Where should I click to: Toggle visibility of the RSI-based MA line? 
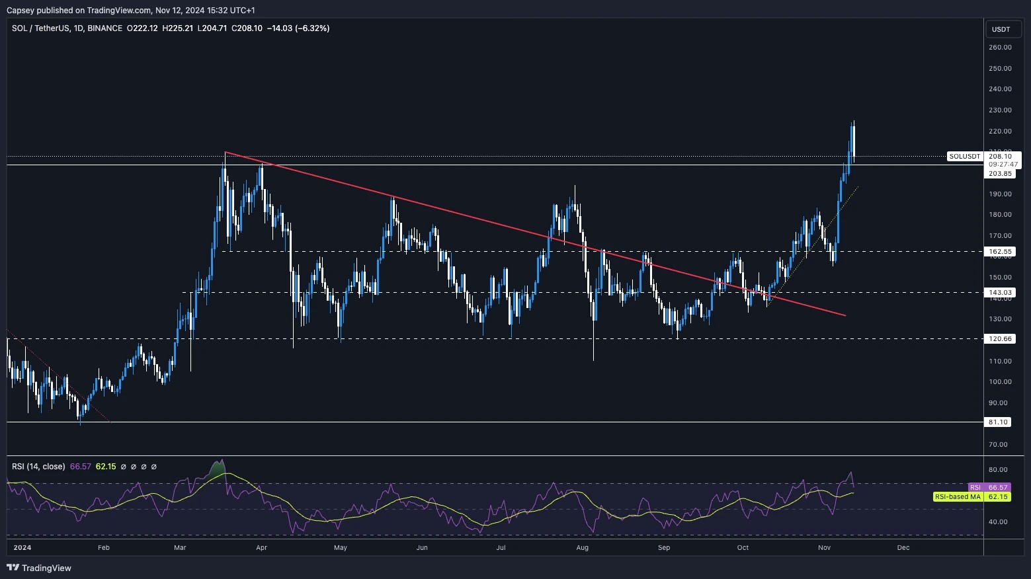tap(105, 466)
